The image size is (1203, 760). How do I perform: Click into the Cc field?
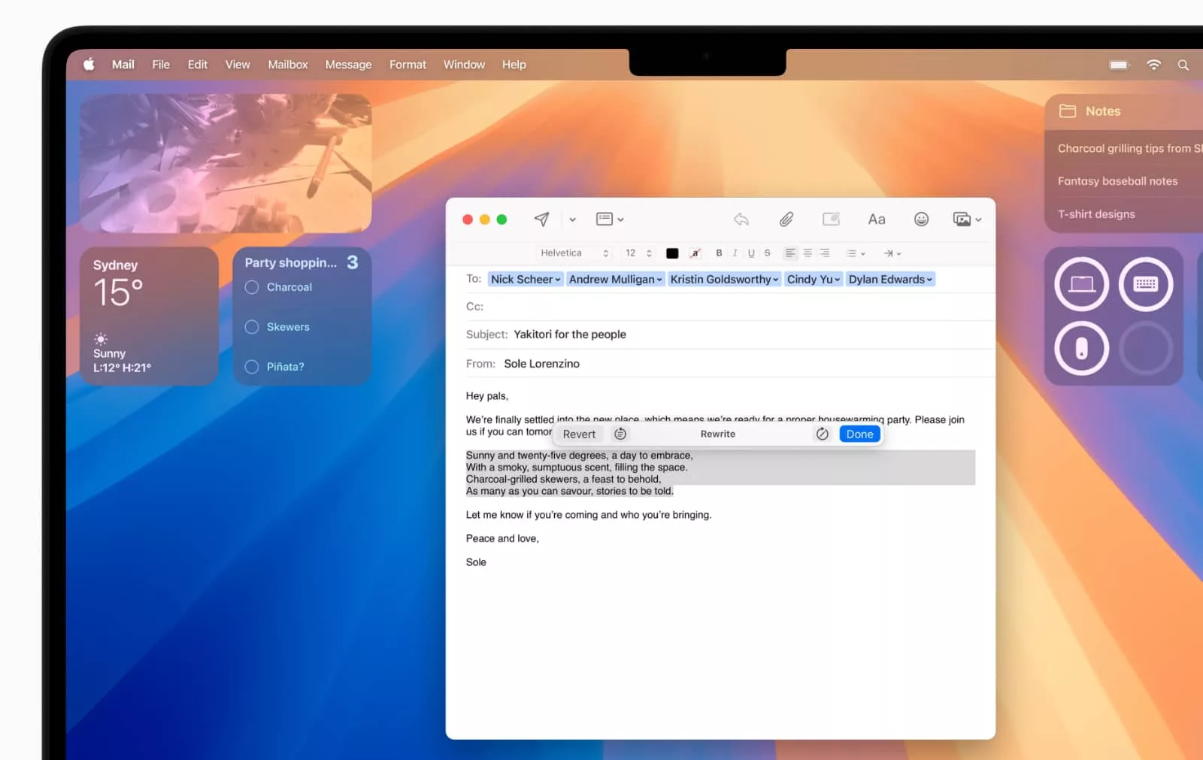[x=722, y=307]
